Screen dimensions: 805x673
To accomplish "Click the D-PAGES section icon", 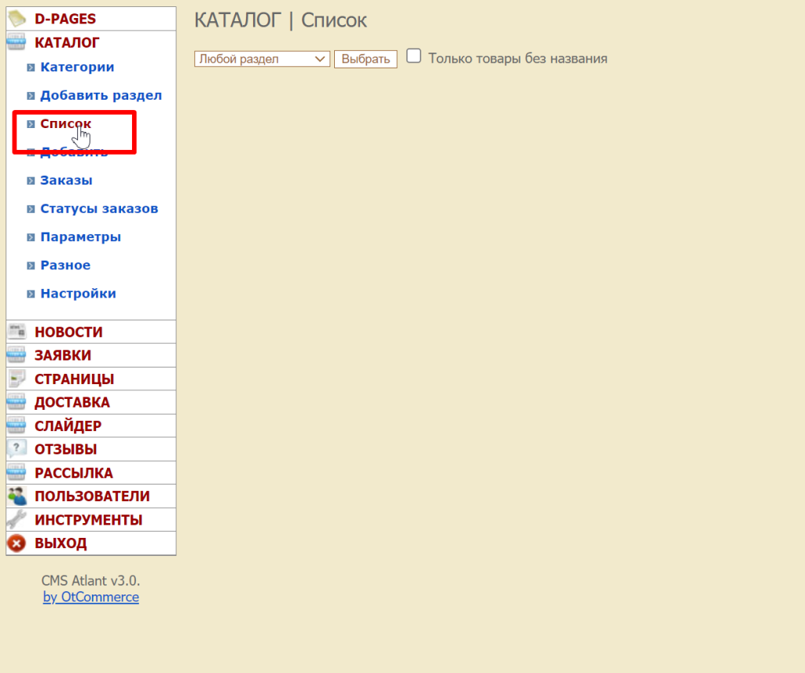I will click(17, 19).
